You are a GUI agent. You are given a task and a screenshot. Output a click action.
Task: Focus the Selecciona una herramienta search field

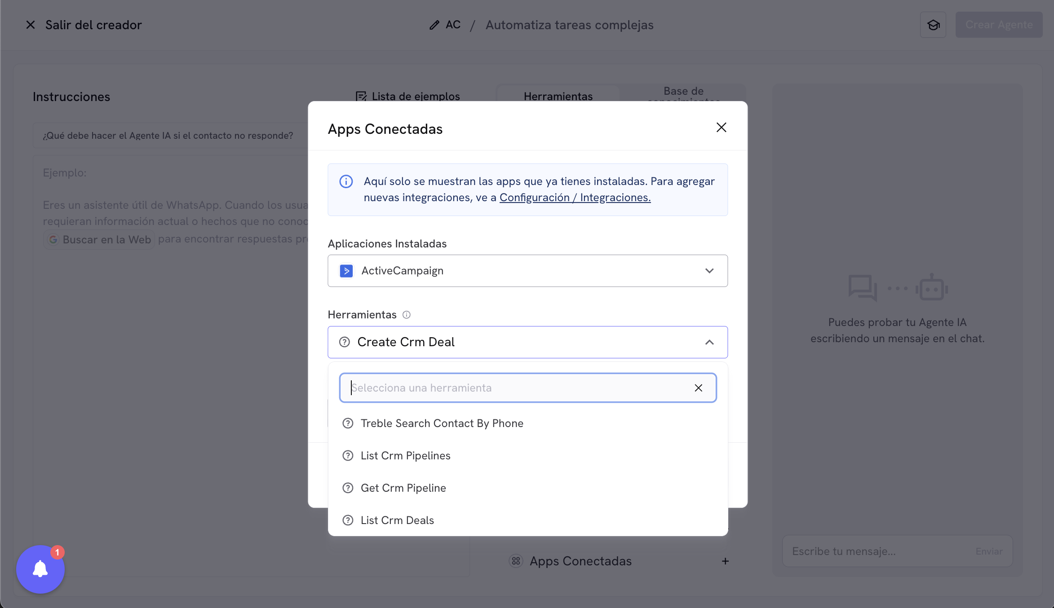point(527,388)
